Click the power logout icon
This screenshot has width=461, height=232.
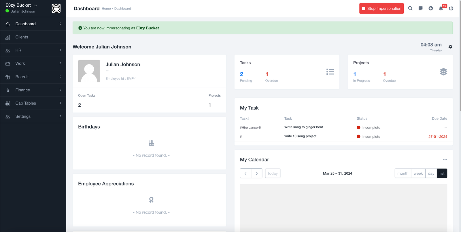tap(451, 8)
